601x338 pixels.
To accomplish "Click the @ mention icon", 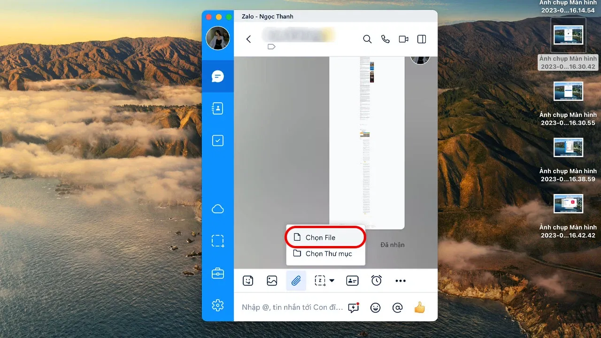I will 397,307.
